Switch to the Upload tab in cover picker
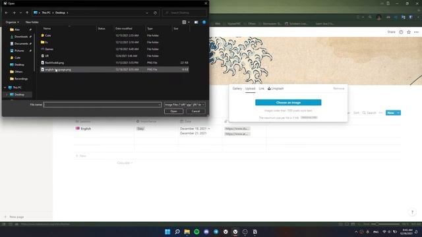 pos(250,88)
